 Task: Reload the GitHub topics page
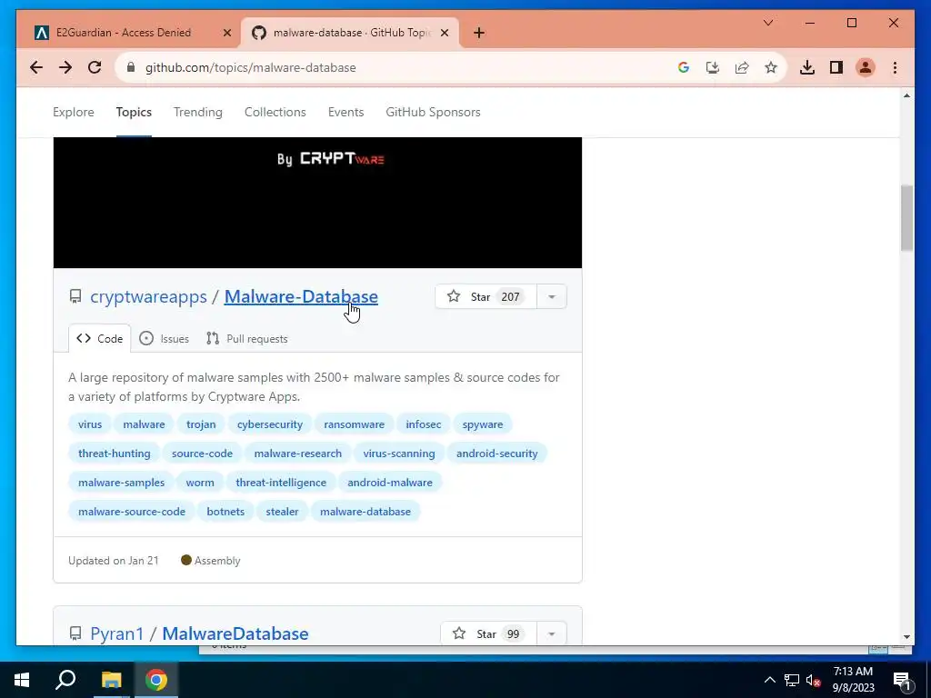point(95,67)
